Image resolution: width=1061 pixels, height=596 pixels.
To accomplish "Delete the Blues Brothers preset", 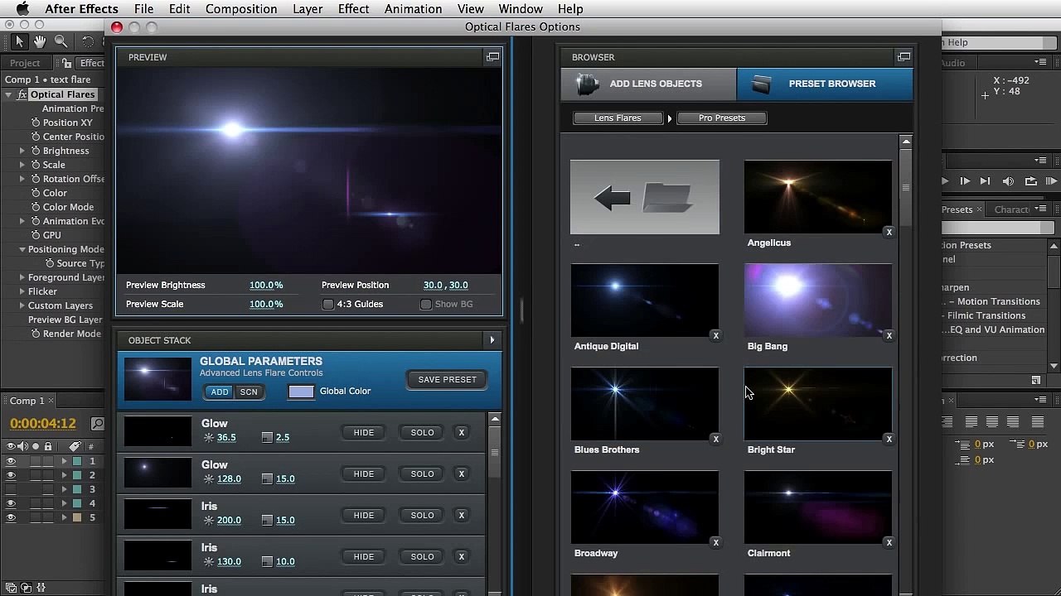I will [x=715, y=439].
